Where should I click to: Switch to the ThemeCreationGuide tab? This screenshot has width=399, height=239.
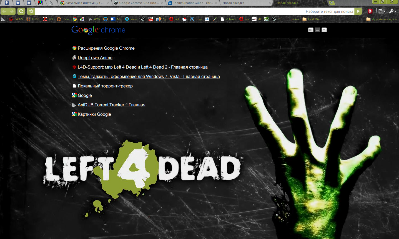(x=192, y=3)
